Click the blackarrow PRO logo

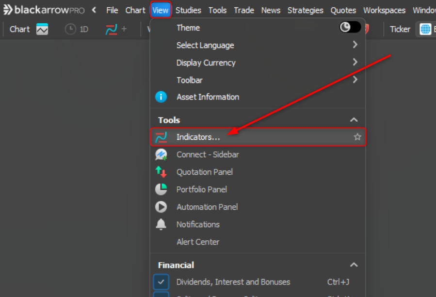(x=44, y=10)
